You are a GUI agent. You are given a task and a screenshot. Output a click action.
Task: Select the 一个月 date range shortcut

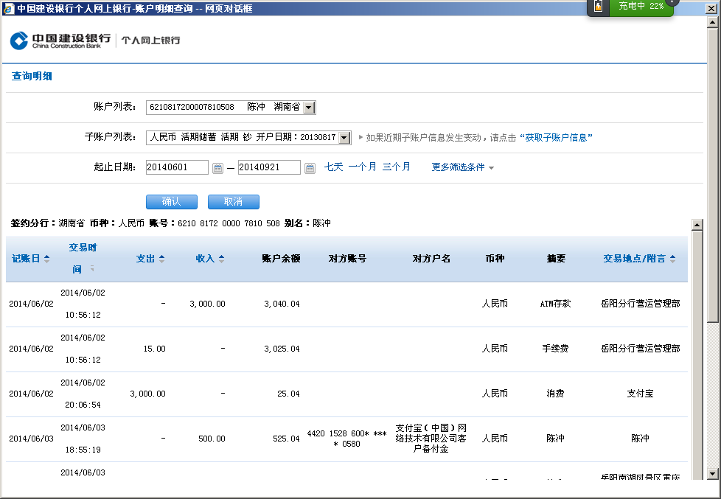[362, 167]
